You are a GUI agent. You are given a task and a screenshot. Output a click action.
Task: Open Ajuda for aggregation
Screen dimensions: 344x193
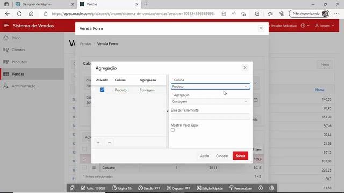204,156
